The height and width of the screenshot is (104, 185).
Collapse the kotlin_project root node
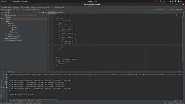[x=3, y=15]
